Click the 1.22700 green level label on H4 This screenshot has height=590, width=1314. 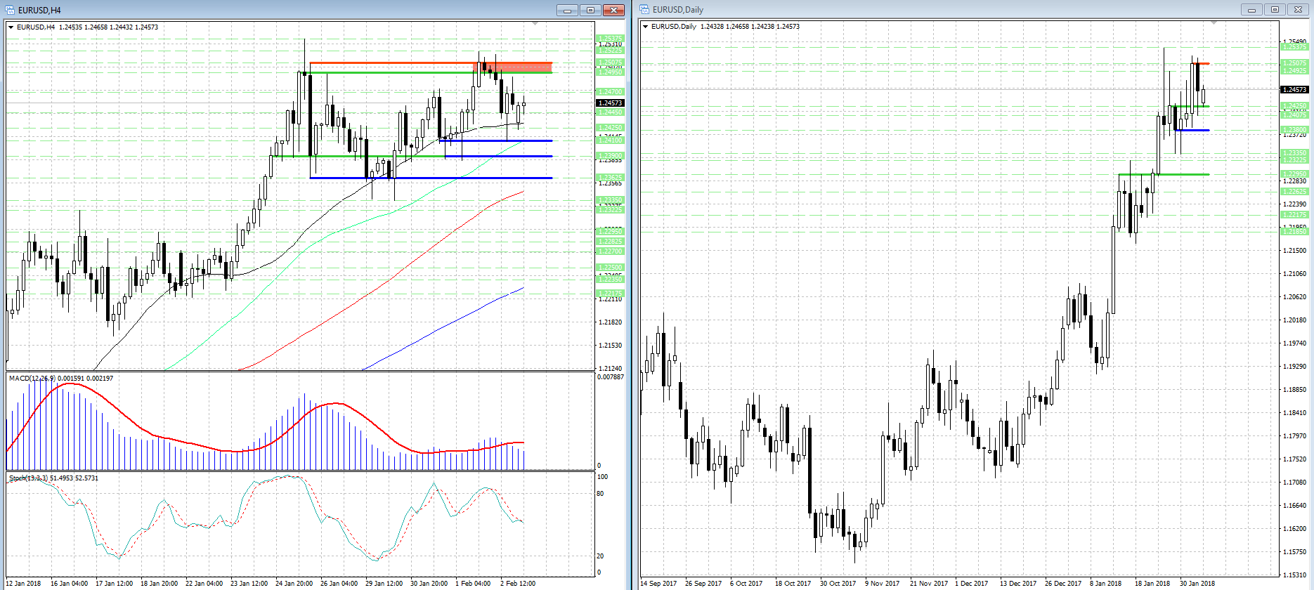(x=610, y=251)
